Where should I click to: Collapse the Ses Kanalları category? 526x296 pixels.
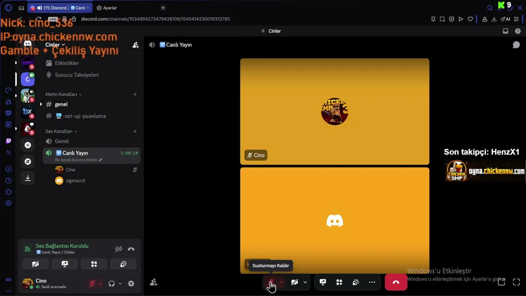pyautogui.click(x=61, y=131)
